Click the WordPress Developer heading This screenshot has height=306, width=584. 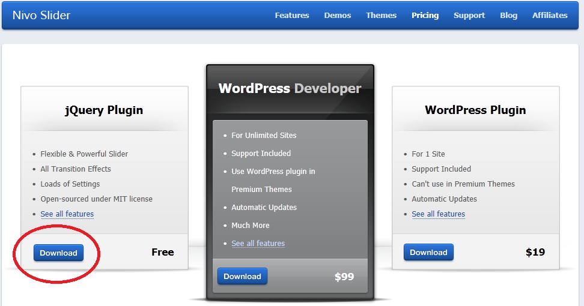click(x=290, y=88)
